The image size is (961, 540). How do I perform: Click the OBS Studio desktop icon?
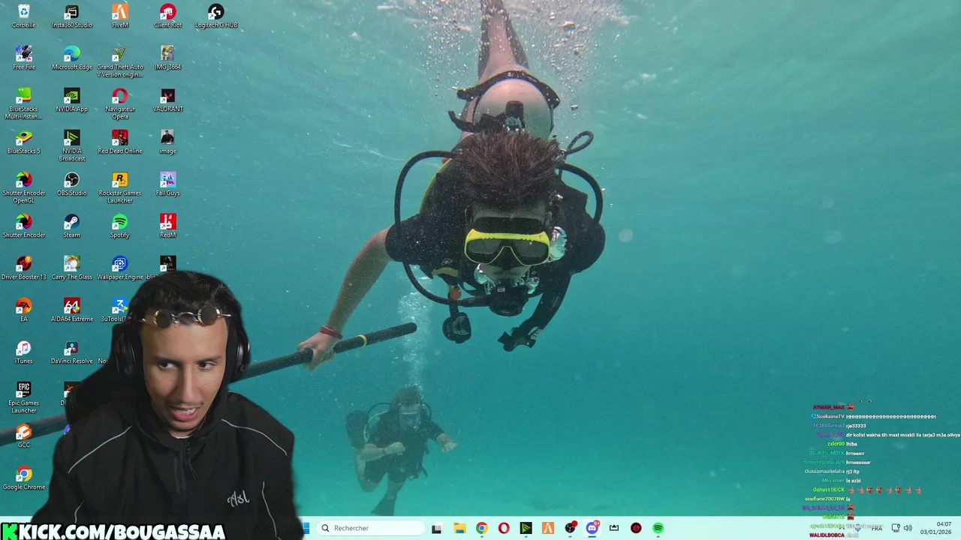point(72,184)
